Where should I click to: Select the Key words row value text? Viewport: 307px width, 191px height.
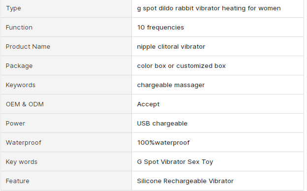coord(175,162)
